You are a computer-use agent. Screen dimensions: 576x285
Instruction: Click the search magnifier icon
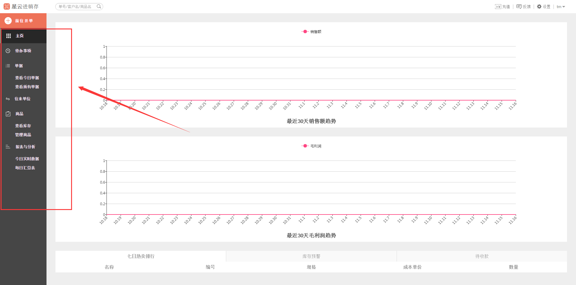[x=99, y=6]
